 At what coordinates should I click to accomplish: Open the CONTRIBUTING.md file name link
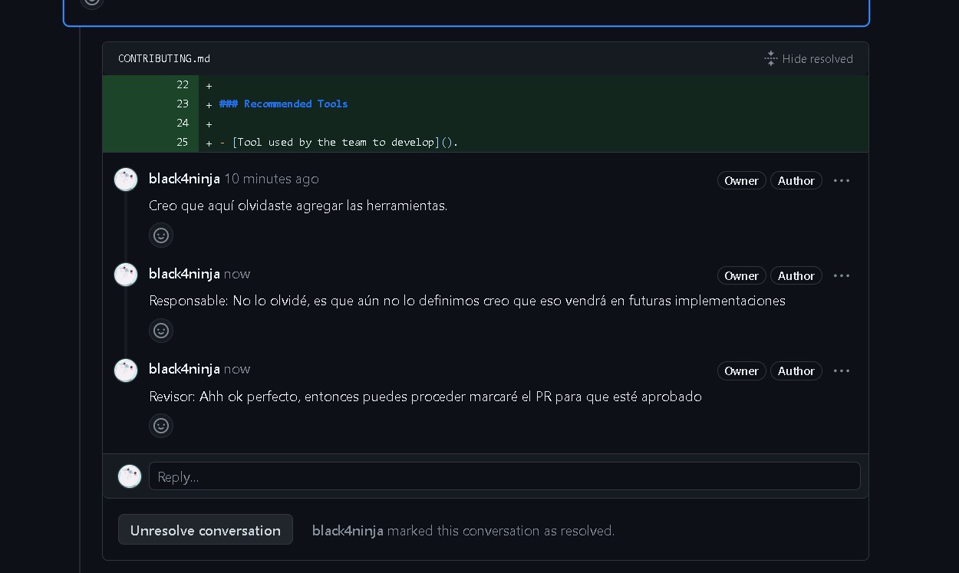tap(164, 59)
